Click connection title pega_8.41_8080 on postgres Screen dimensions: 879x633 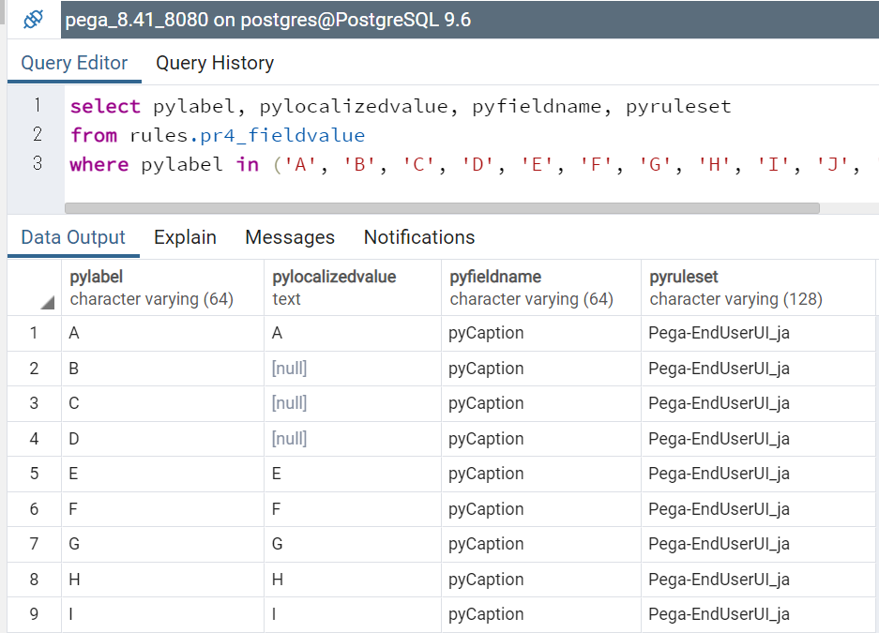268,20
